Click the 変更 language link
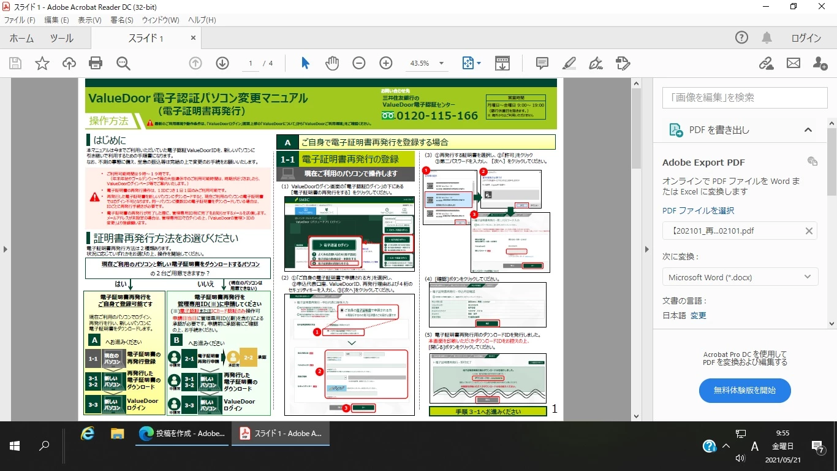Screen dimensions: 837x471 point(699,315)
